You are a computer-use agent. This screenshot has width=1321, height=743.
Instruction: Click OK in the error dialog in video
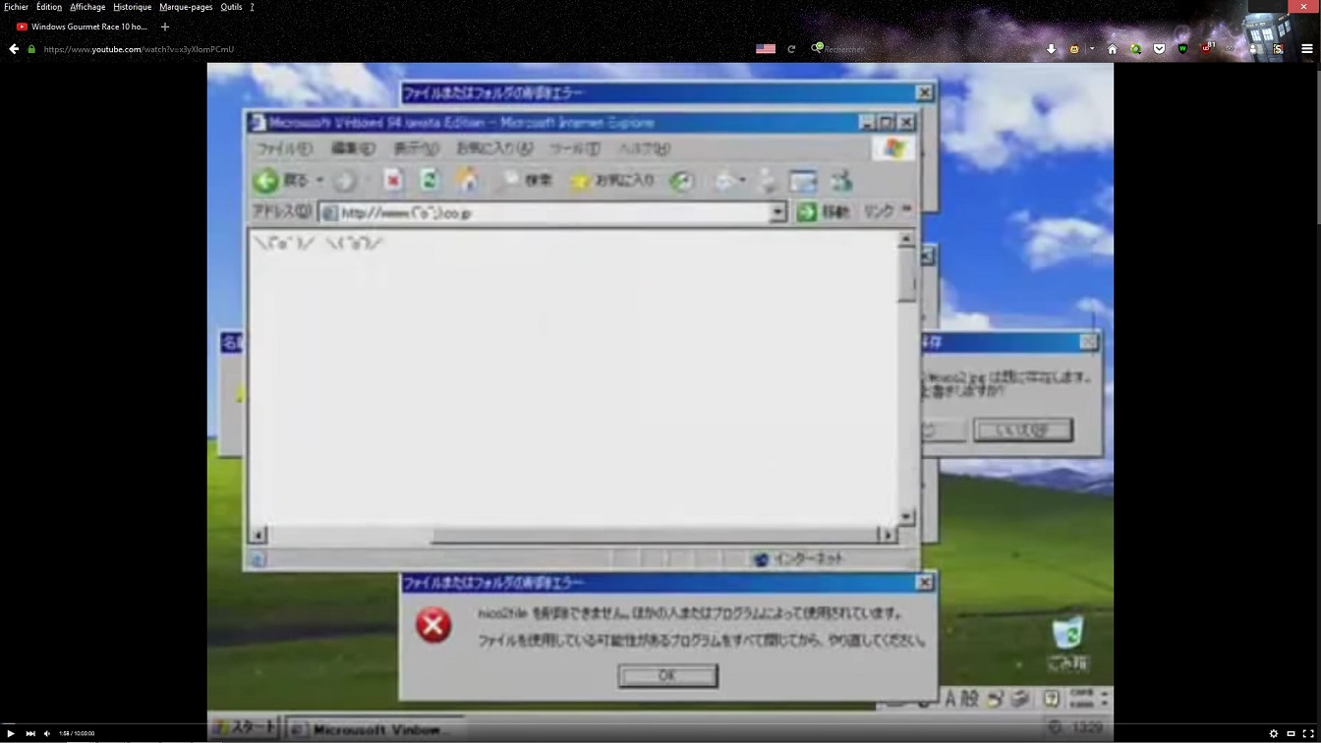click(x=667, y=675)
